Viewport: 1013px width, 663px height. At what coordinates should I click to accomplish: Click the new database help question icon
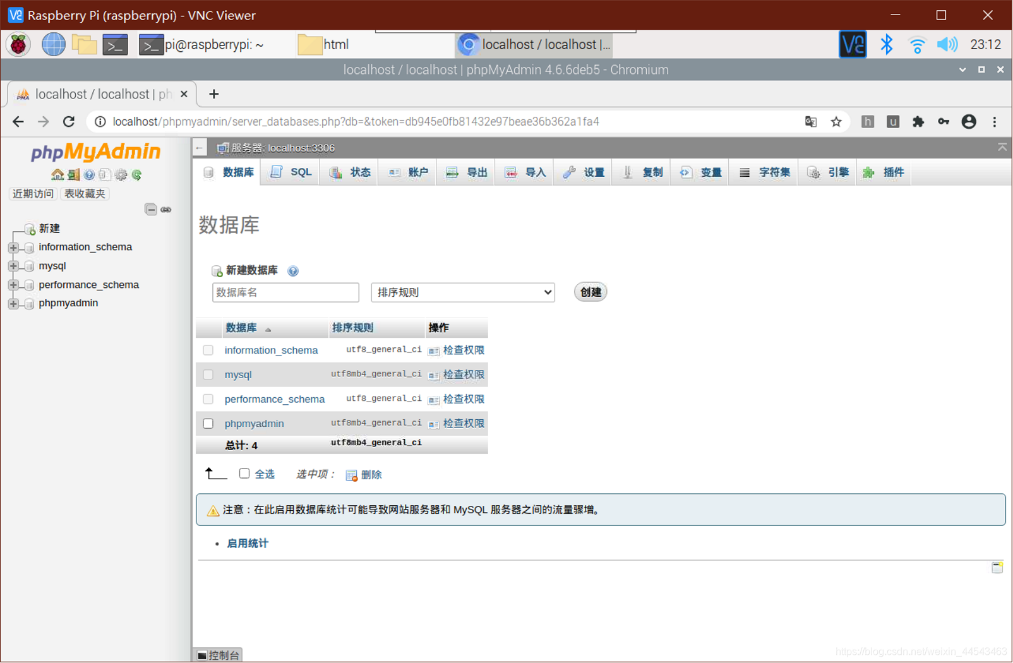tap(293, 271)
